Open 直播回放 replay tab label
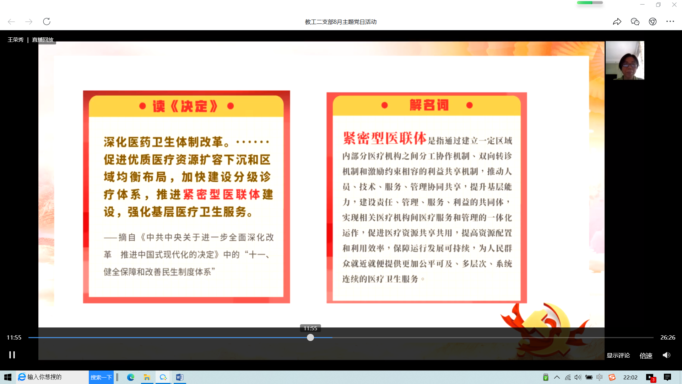682x384 pixels. (x=43, y=39)
